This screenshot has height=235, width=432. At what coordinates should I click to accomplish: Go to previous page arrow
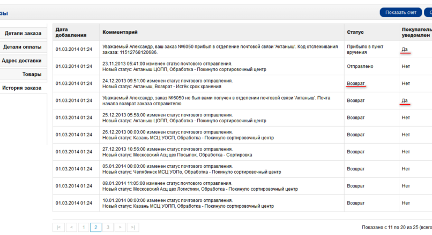[x=71, y=228]
